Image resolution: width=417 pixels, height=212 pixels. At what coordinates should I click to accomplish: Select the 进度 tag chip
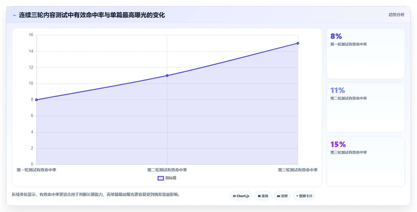[282, 196]
